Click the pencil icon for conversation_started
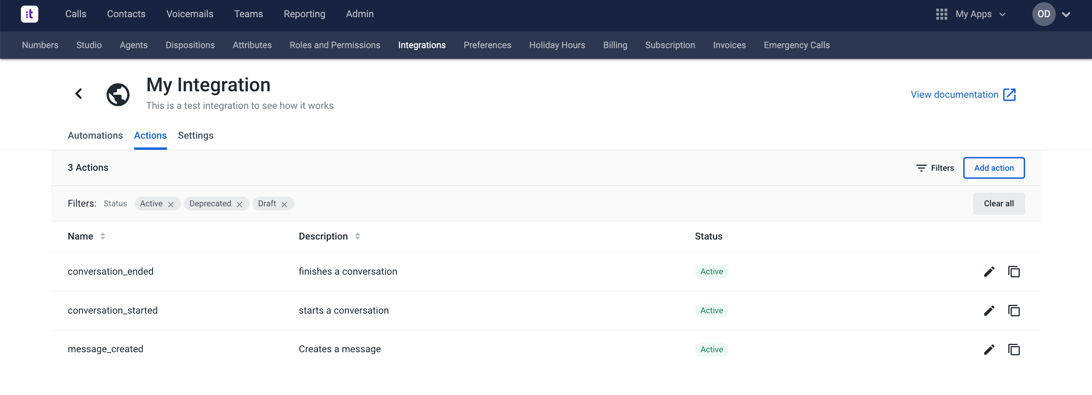Viewport: 1092px width, 395px height. (988, 311)
